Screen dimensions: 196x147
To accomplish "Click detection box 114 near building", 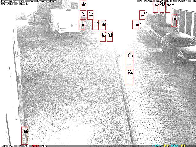I will coord(174,21).
